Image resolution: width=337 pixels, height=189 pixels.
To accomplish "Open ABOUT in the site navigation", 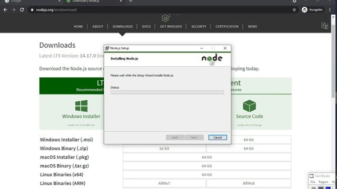I will [98, 27].
